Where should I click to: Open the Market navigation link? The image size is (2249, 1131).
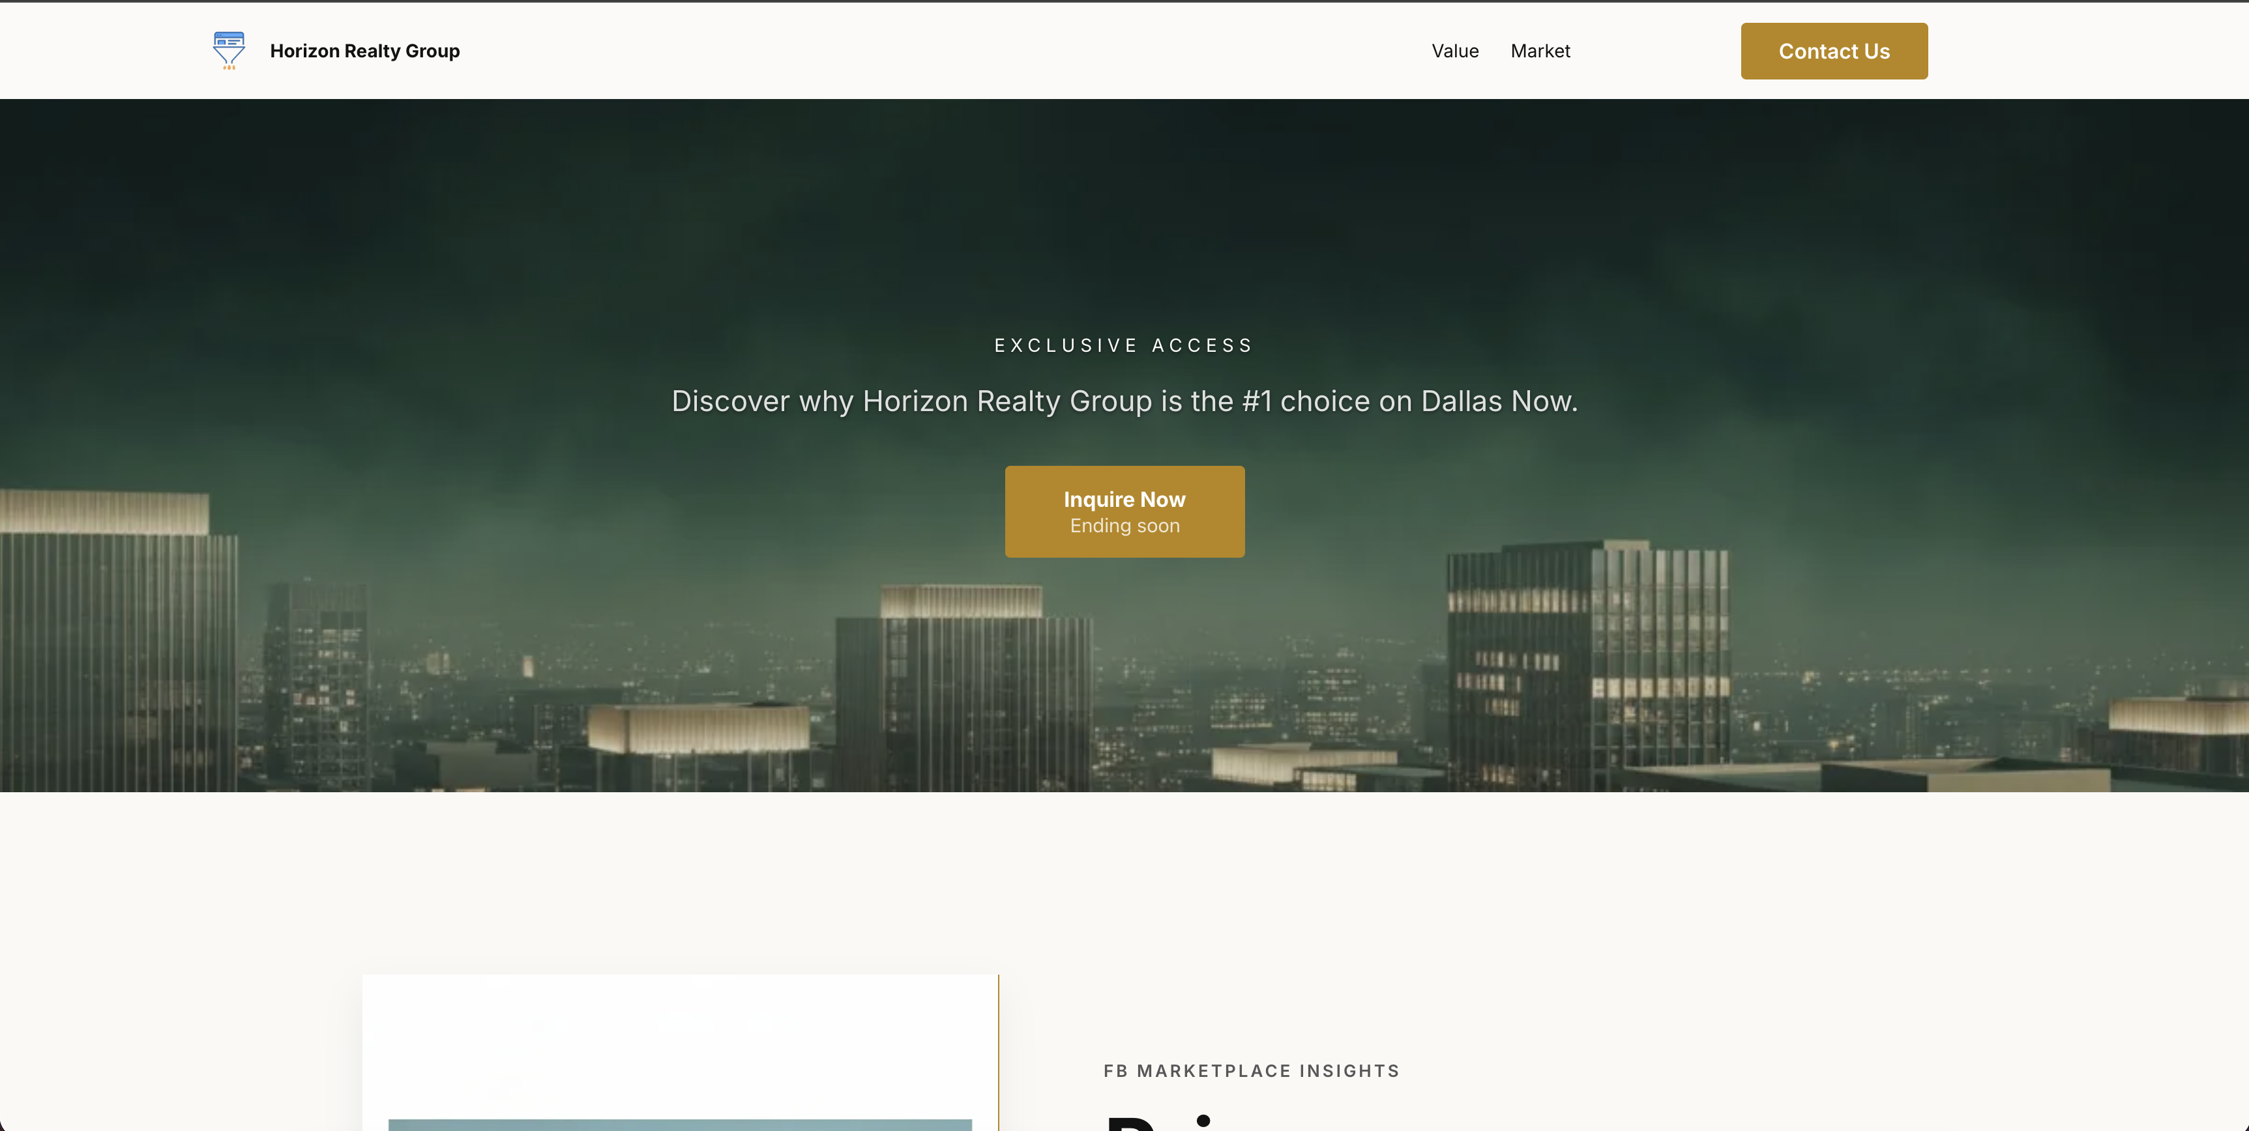coord(1540,51)
